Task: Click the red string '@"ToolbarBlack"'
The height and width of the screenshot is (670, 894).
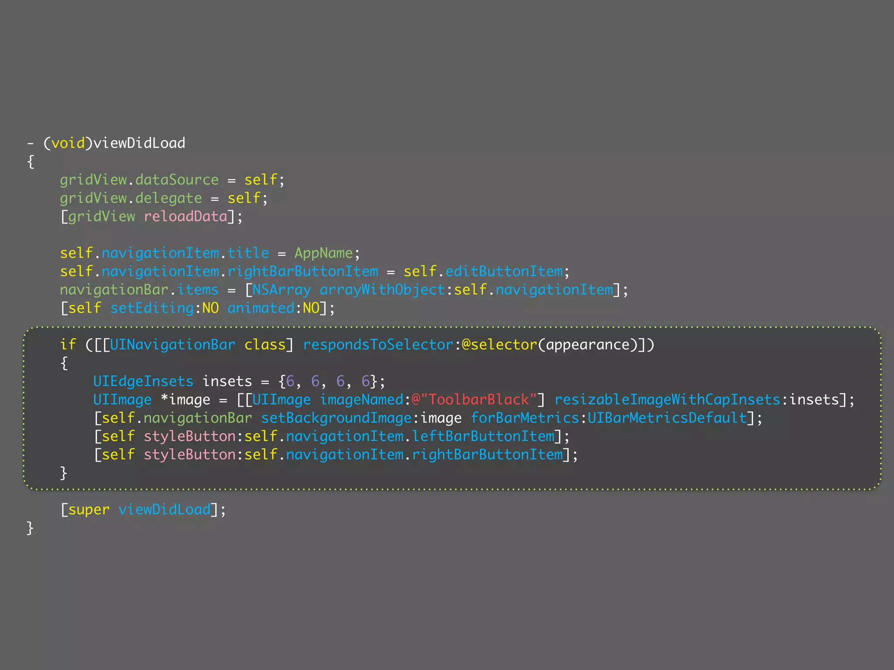Action: tap(474, 400)
